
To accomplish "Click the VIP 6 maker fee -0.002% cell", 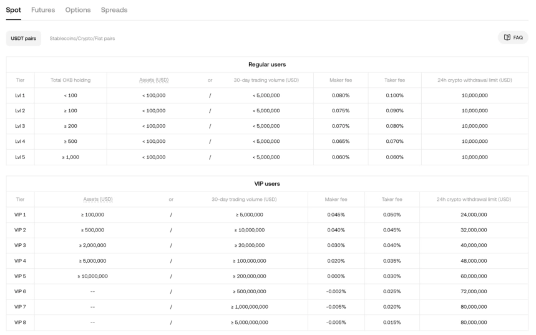I will click(336, 291).
